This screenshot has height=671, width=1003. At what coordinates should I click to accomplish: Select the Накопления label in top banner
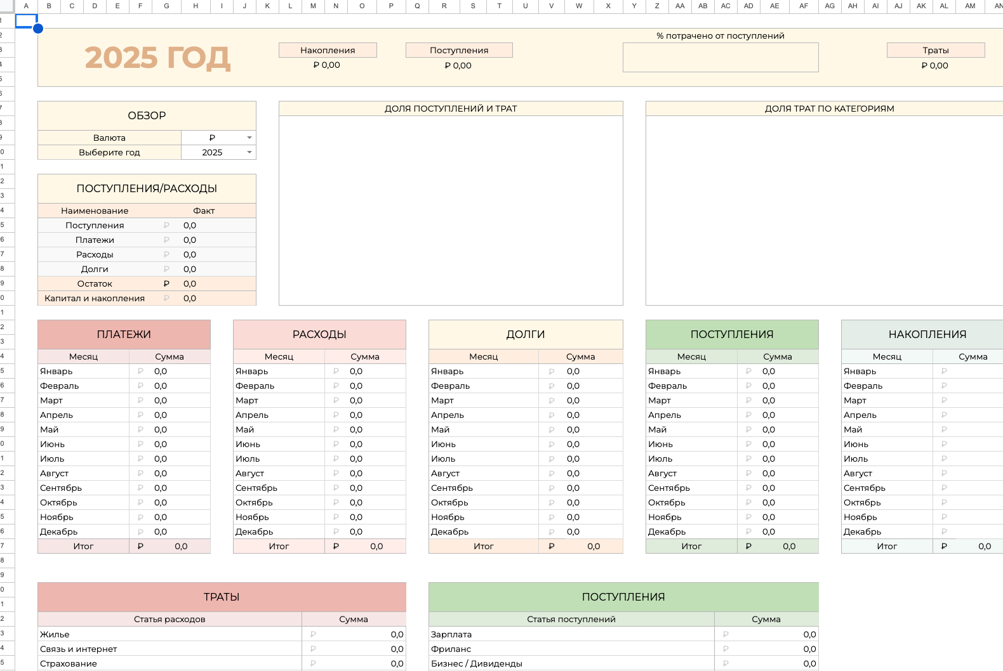328,50
